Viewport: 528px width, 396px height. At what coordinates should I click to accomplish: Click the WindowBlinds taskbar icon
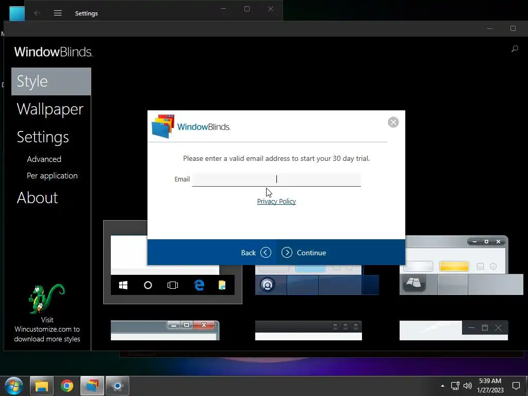click(x=92, y=386)
